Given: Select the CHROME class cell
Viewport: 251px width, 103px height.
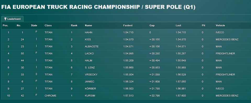Looking at the screenshot, I should click(51, 96).
